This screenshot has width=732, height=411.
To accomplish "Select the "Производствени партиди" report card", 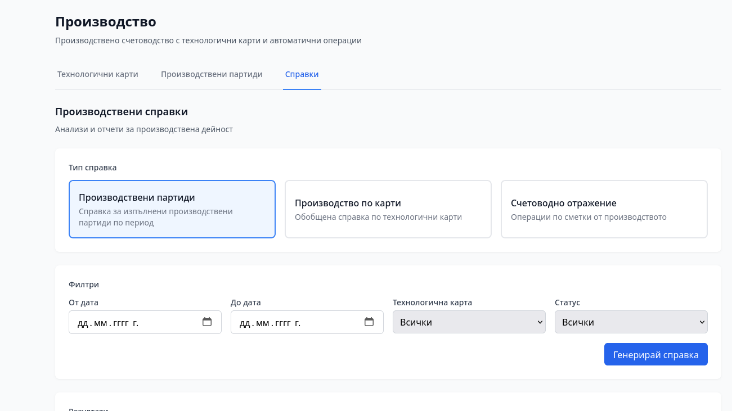I will [x=172, y=209].
